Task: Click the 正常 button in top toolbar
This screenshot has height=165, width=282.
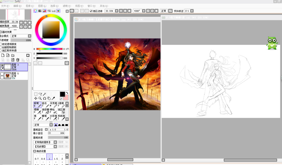Action: (x=164, y=11)
